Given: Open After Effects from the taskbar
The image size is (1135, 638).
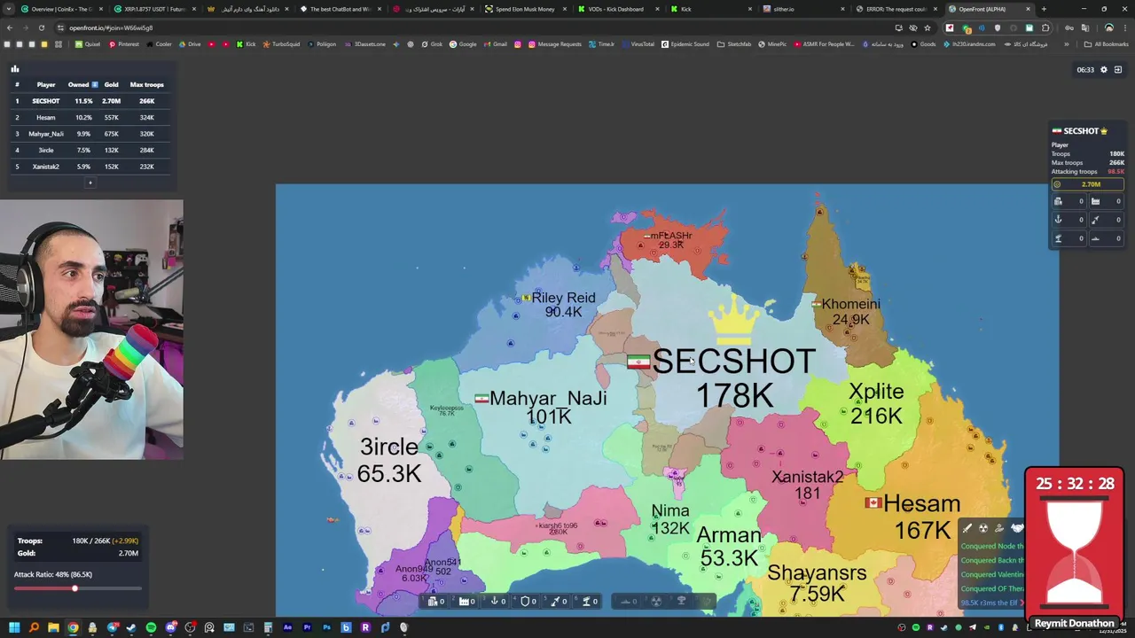Looking at the screenshot, I should coord(287,627).
